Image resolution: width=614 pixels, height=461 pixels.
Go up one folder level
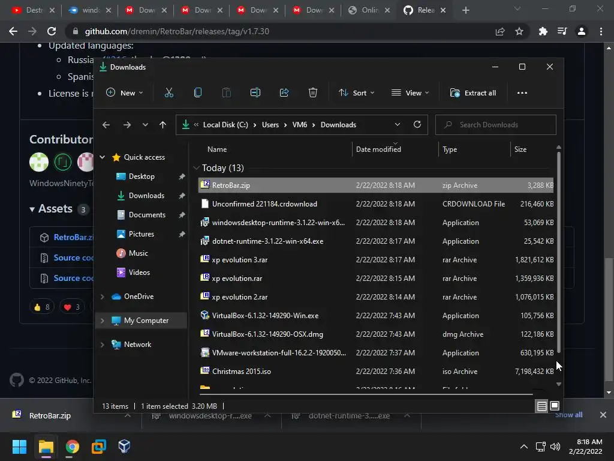(162, 125)
